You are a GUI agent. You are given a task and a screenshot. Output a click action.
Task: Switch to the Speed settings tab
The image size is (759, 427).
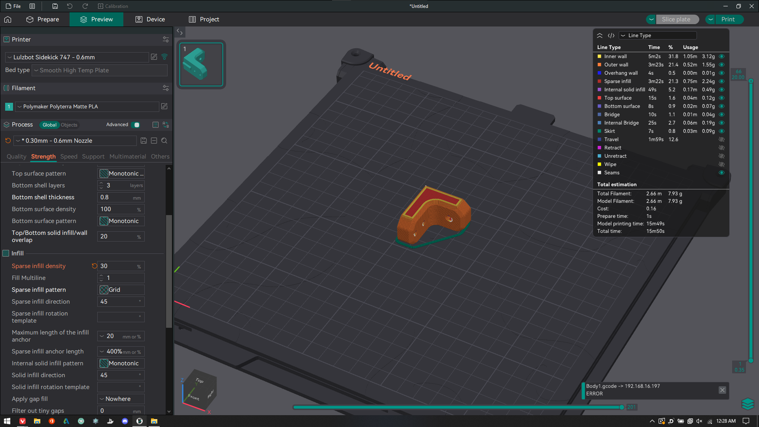pyautogui.click(x=69, y=157)
